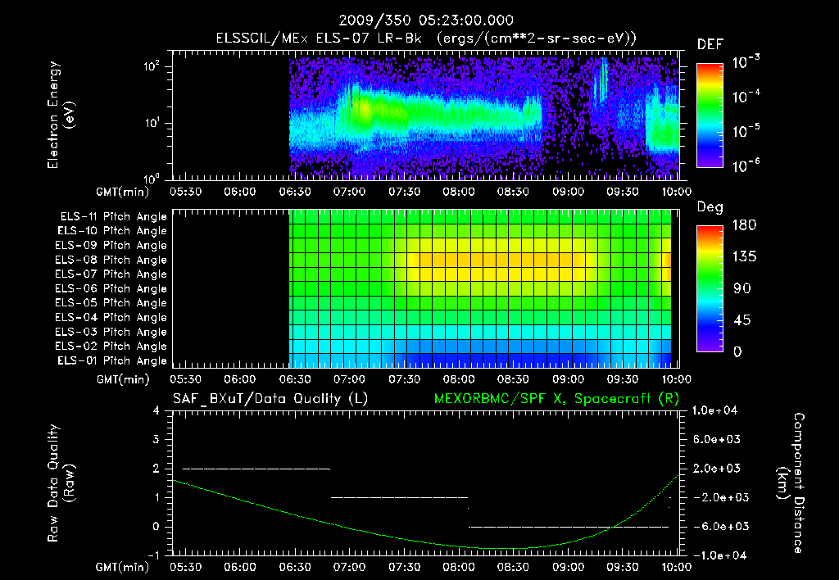839x580 pixels.
Task: Click the 'DEF' color bar title
Action: pos(710,45)
